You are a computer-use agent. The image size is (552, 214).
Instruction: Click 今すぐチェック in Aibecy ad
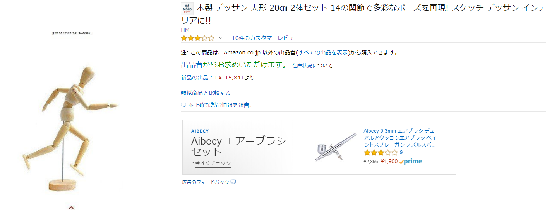coord(213,163)
